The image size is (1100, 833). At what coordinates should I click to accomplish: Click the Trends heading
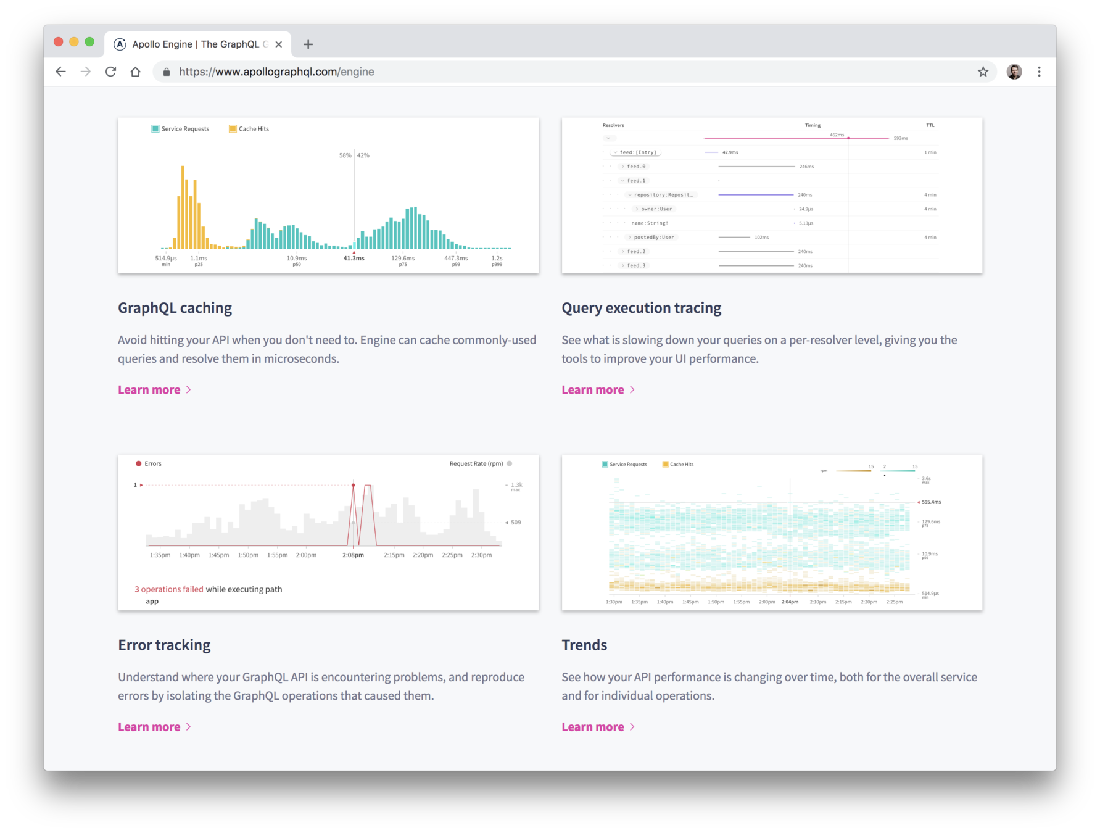coord(584,645)
